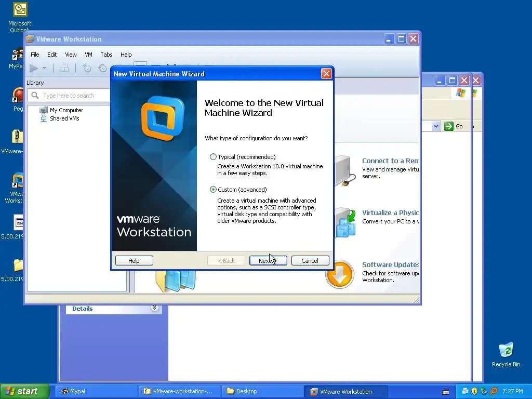Click the Library search field
The width and height of the screenshot is (532, 399).
click(x=69, y=96)
